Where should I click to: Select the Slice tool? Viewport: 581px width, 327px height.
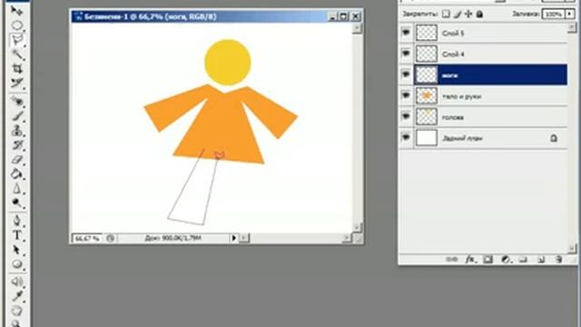(16, 83)
